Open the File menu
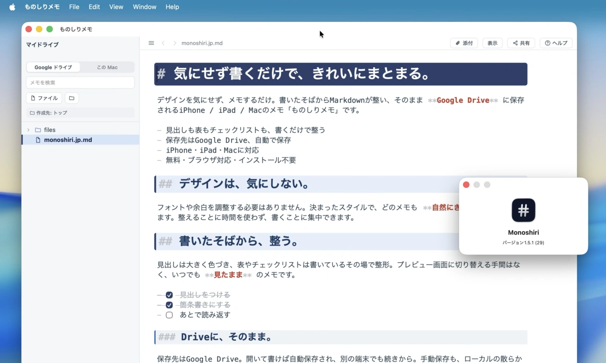 74,7
